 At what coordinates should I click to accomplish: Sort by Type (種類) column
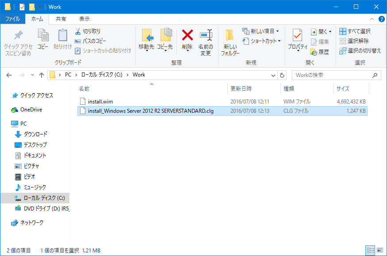click(x=307, y=89)
